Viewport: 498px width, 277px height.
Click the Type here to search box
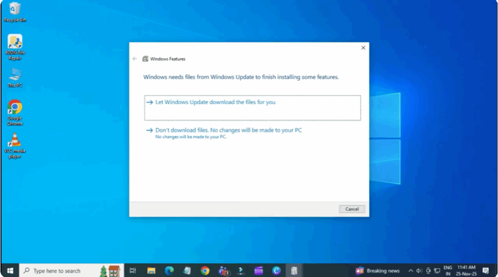pos(71,271)
